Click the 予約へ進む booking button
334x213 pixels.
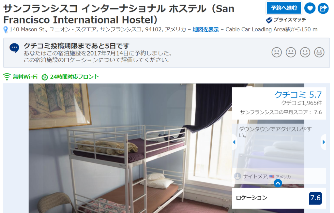coord(284,8)
